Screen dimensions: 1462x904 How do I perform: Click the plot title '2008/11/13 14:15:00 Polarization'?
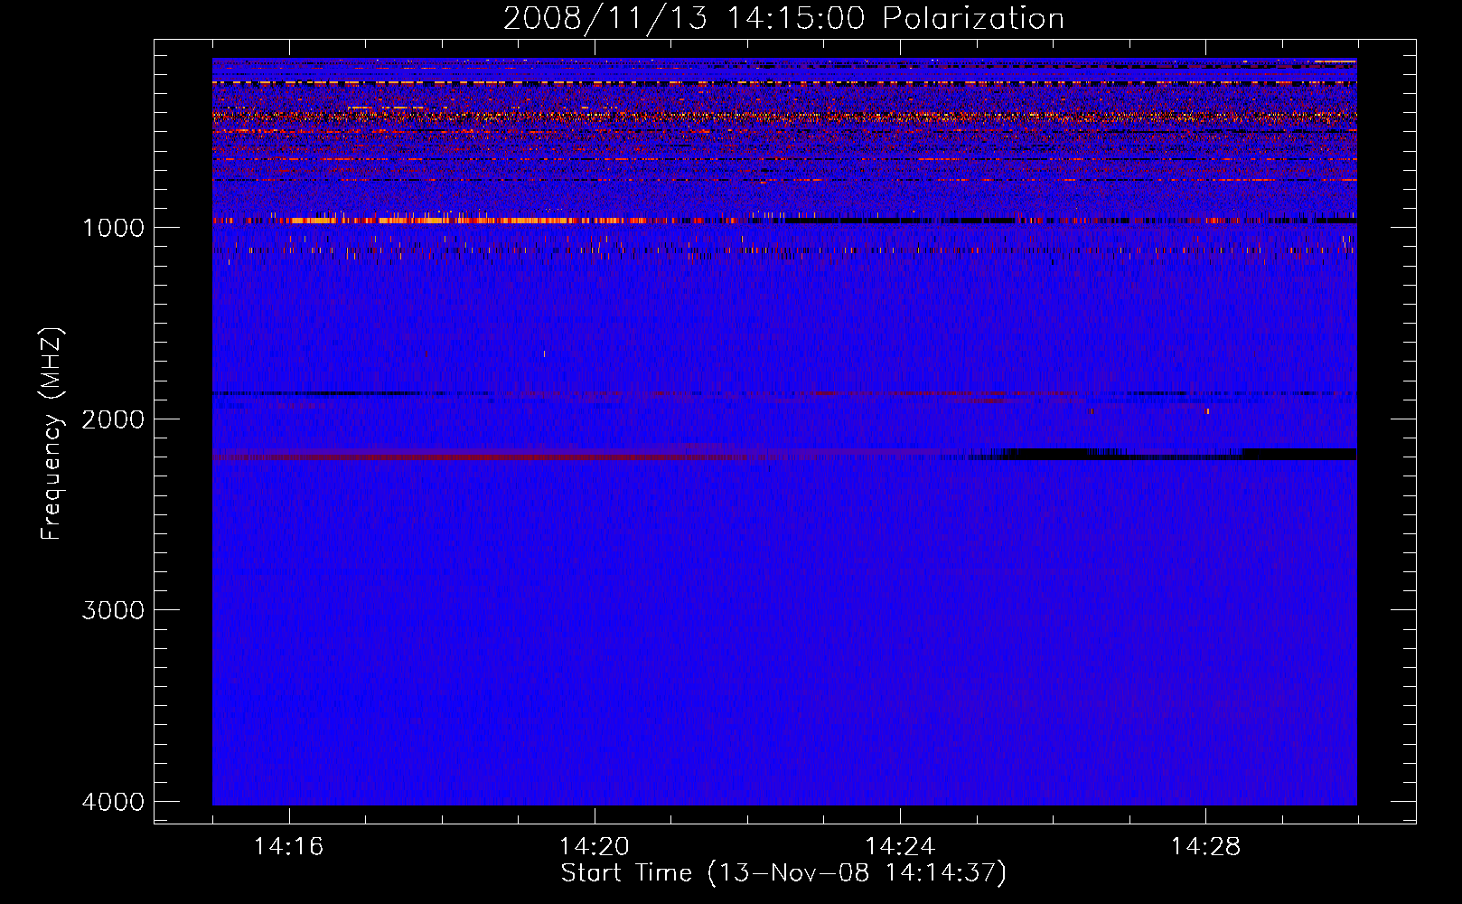pyautogui.click(x=783, y=18)
